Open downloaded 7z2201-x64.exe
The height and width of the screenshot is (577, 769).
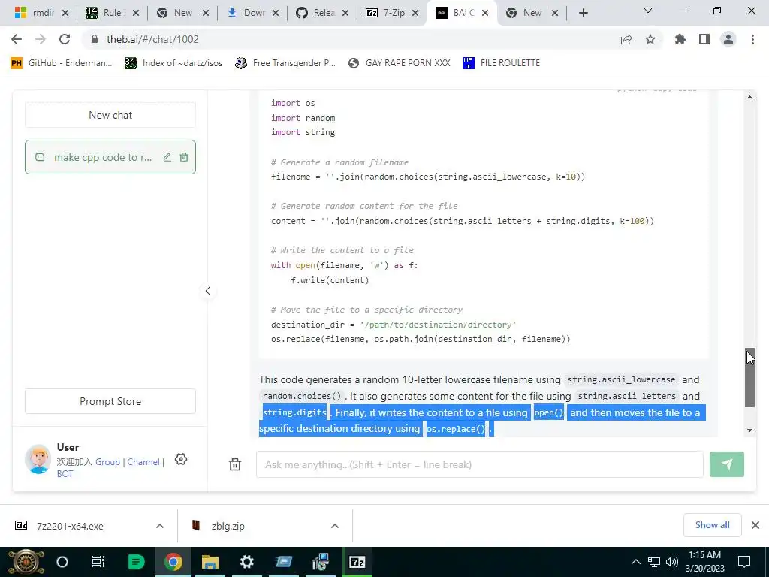(70, 526)
